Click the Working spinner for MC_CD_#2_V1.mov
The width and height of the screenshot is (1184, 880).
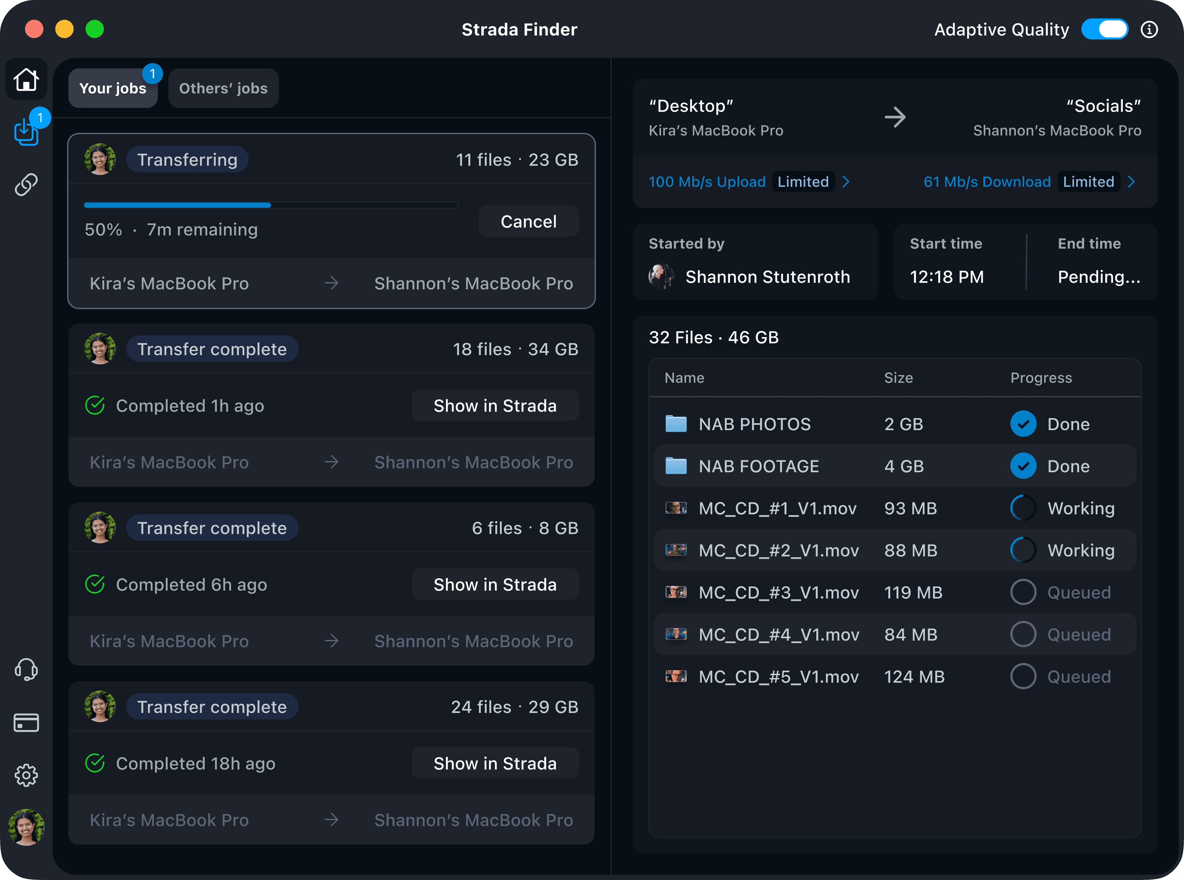point(1023,550)
